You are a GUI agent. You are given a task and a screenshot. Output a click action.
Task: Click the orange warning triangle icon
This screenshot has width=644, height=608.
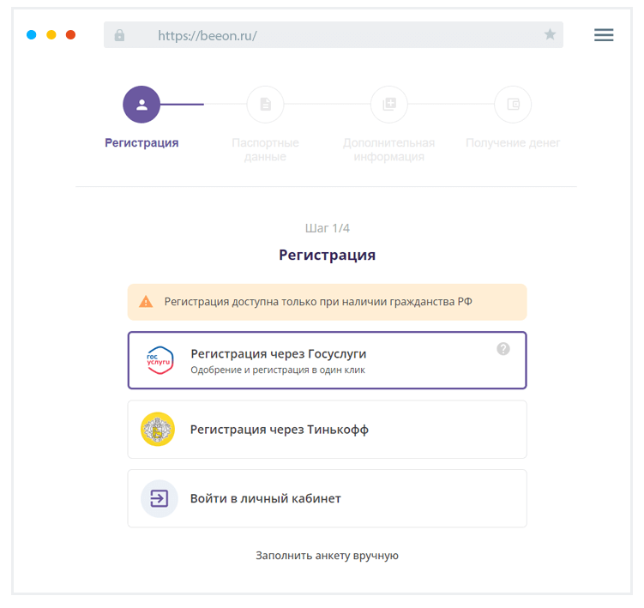pyautogui.click(x=146, y=302)
